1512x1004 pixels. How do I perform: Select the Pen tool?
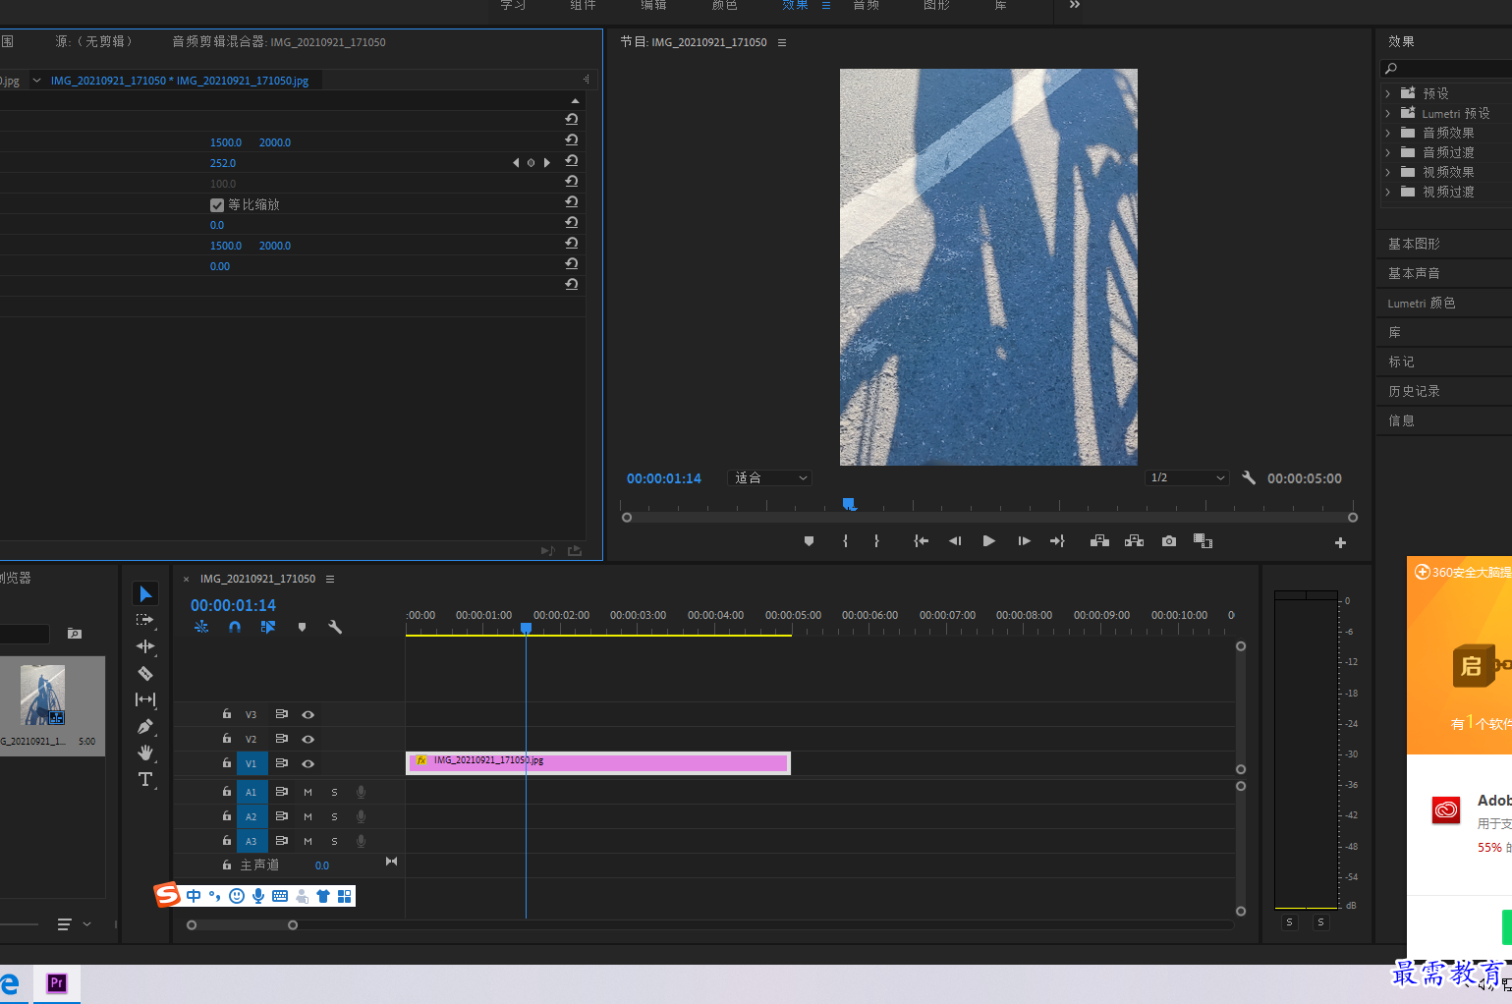coord(145,727)
